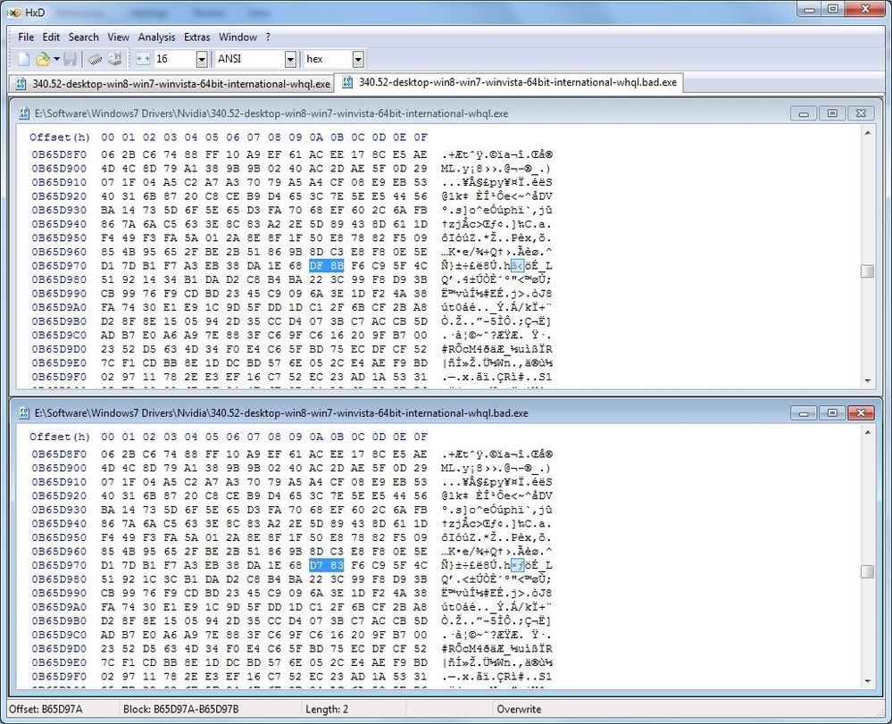Click offset 0B65D980 in the bottom window
Image resolution: width=892 pixels, height=724 pixels.
(x=59, y=579)
